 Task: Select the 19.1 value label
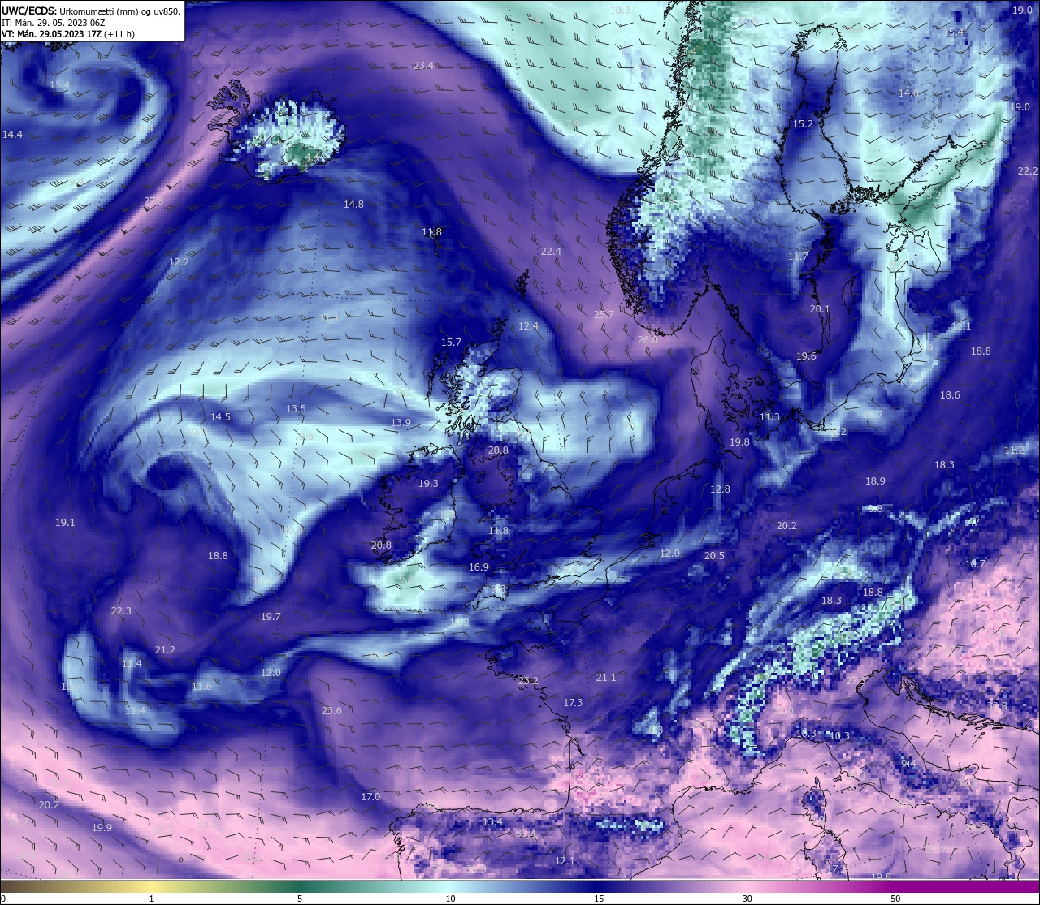[x=65, y=523]
